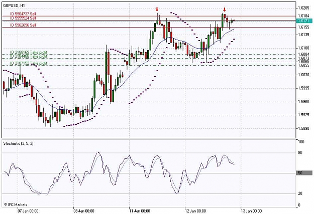Select the ID 5964737 Sell order label
Screen dimensions: 314x214
(23, 14)
